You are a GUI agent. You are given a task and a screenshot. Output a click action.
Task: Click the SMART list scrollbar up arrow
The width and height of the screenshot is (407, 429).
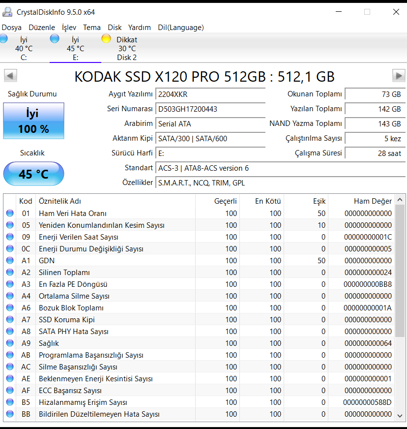[400, 200]
